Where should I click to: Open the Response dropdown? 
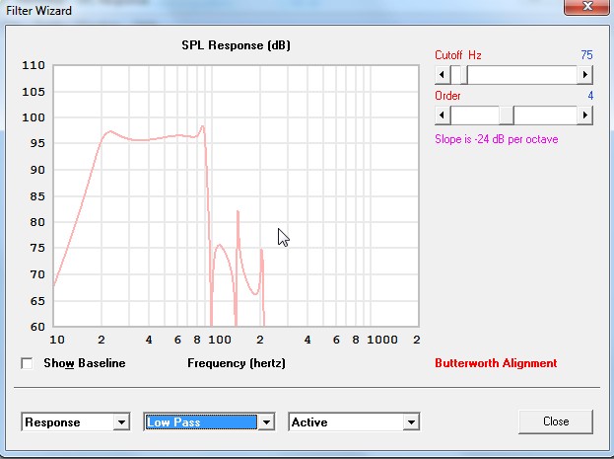coord(76,422)
